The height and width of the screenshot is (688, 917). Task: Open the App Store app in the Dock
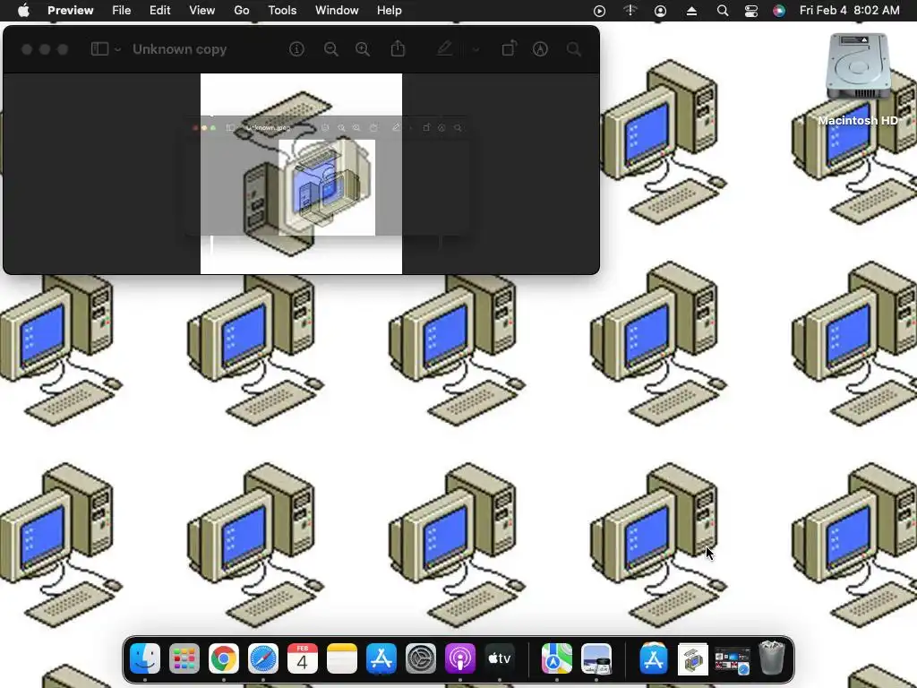point(381,658)
